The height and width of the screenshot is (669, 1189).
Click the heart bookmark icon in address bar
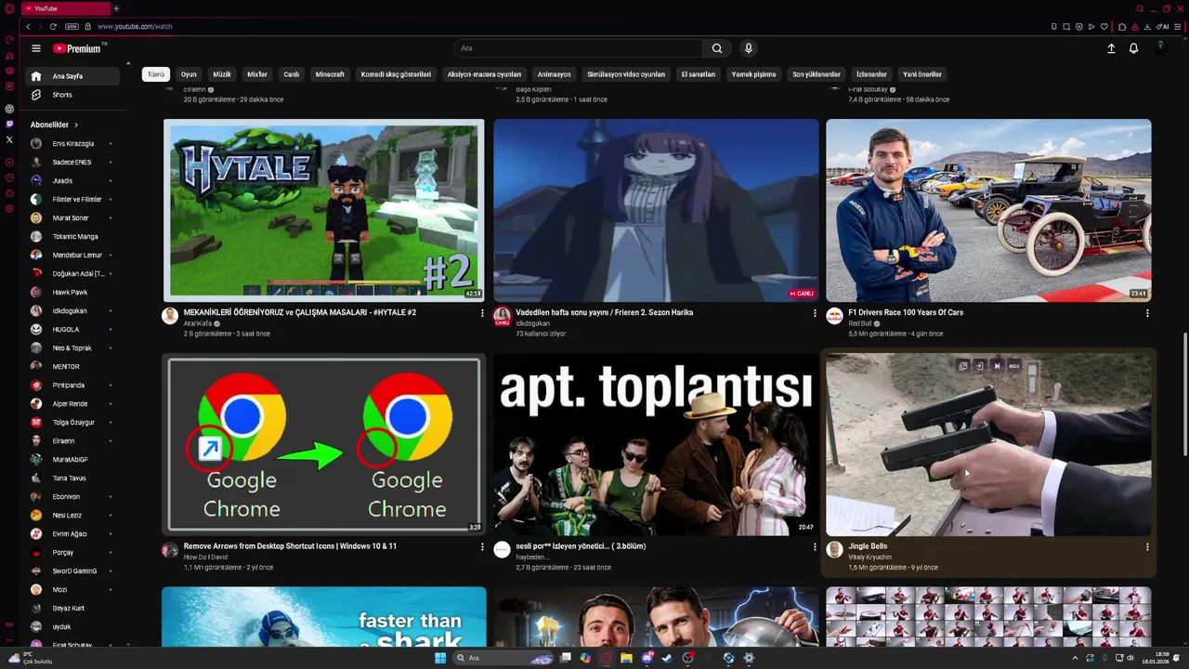click(x=1104, y=27)
